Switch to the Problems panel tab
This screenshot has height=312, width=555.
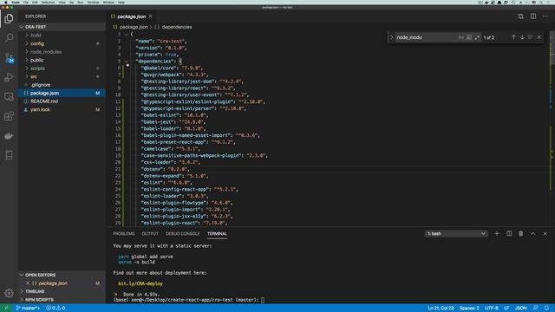(x=123, y=233)
